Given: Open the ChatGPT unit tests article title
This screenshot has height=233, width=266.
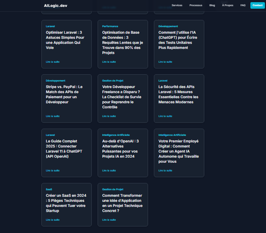Looking at the screenshot, I should (x=178, y=40).
